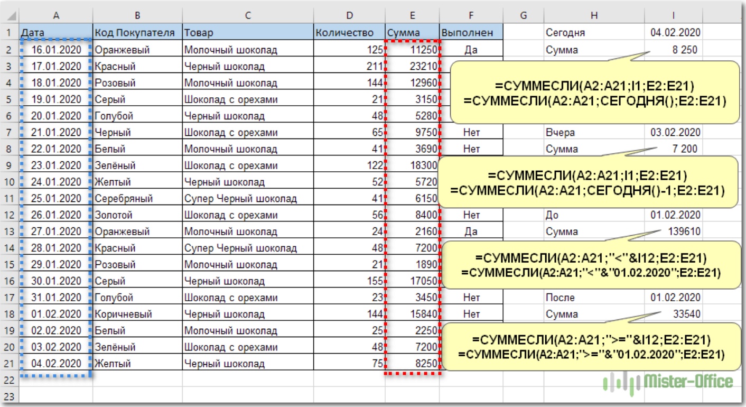This screenshot has width=746, height=407.
Task: Click the 'Дата' header cell
Action: point(55,33)
